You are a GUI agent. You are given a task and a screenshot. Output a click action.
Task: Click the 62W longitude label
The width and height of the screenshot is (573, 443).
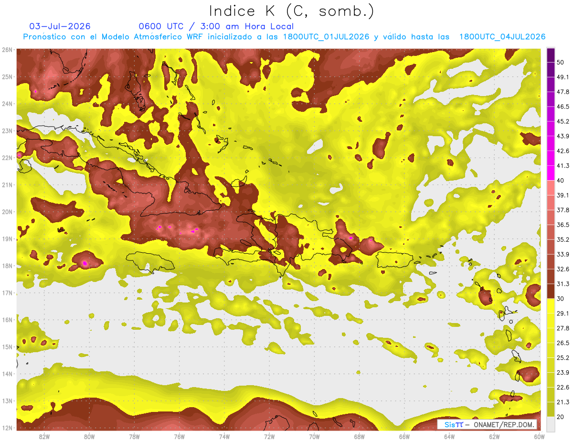[x=494, y=436]
